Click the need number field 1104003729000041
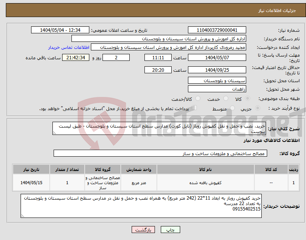The height and width of the screenshot is (240, 306). coord(217,30)
